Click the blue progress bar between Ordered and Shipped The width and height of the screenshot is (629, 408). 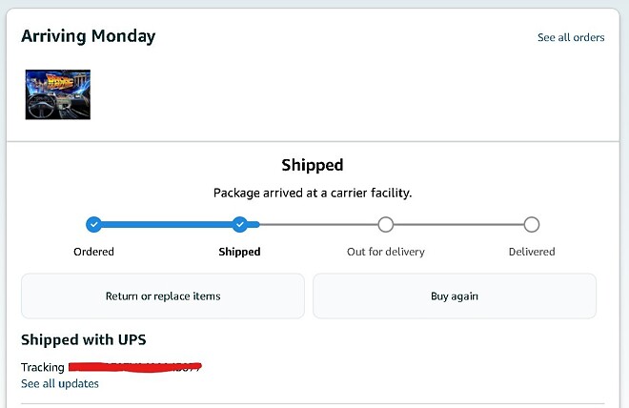[x=167, y=225]
